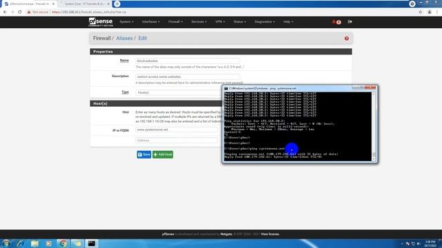This screenshot has width=442, height=248.
Task: Click the Firewall breadcrumb text
Action: [102, 39]
